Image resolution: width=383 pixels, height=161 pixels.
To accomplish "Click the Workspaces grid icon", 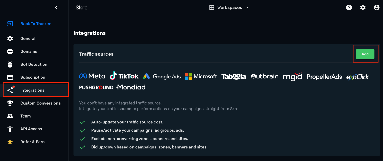I will [212, 8].
